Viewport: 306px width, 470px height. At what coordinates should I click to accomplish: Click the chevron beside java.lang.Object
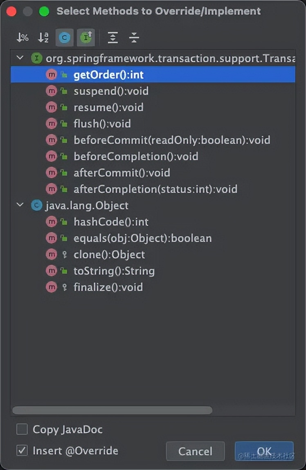coord(20,205)
